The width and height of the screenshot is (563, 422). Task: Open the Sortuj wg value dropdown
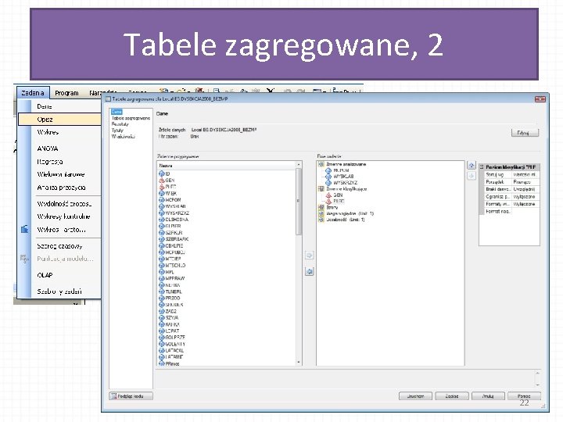tap(525, 175)
